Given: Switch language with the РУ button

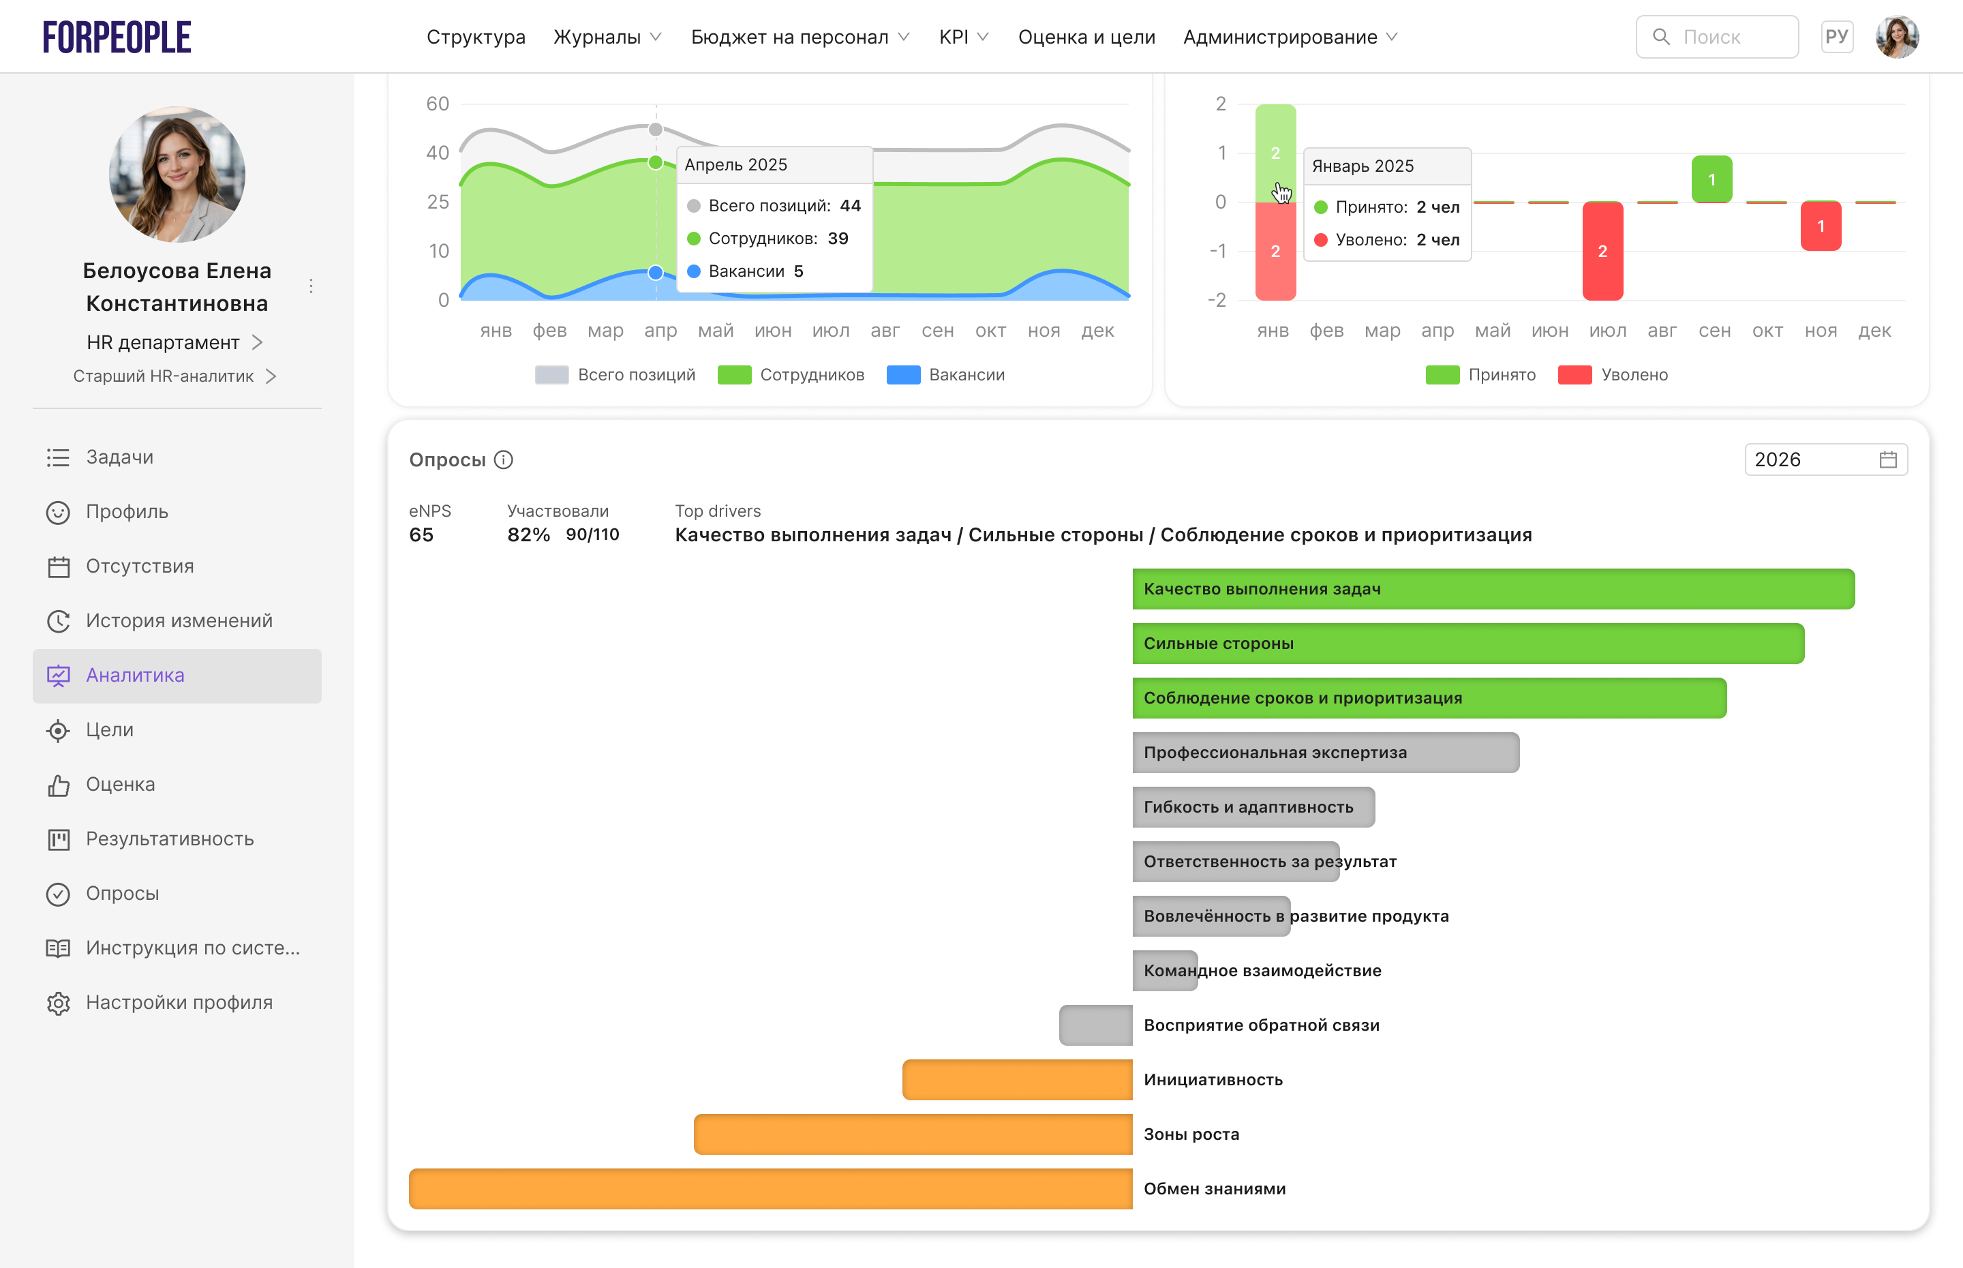Looking at the screenshot, I should (x=1836, y=37).
